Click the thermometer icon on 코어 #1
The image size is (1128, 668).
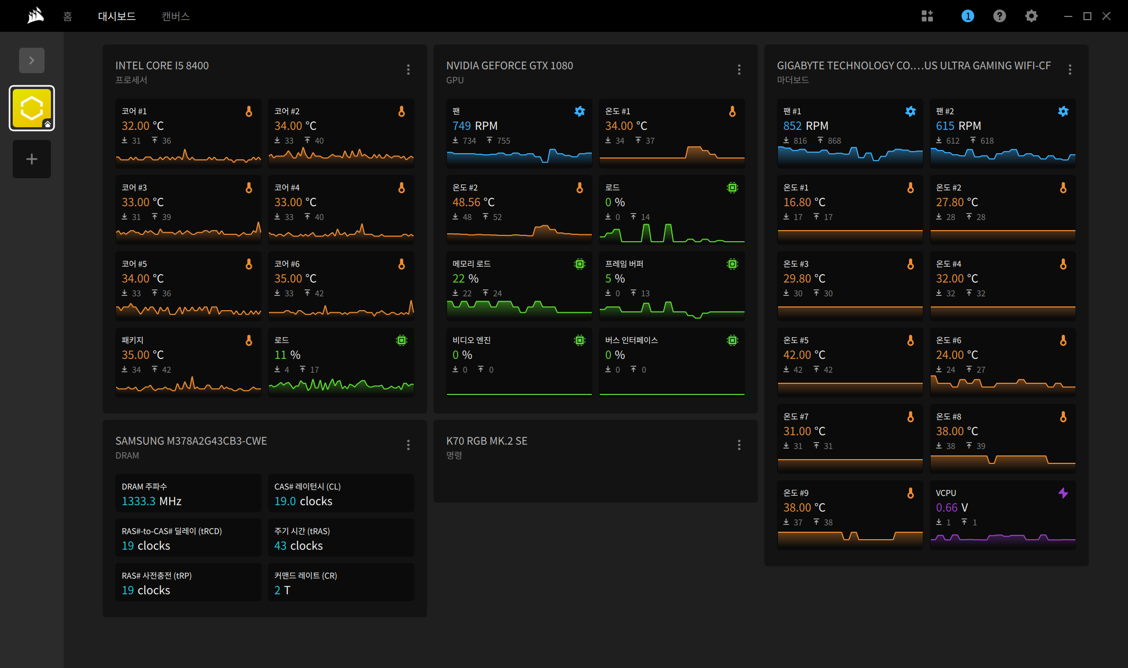point(249,111)
